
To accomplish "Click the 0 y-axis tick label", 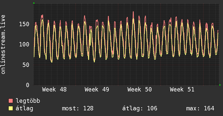I will coord(28,85).
